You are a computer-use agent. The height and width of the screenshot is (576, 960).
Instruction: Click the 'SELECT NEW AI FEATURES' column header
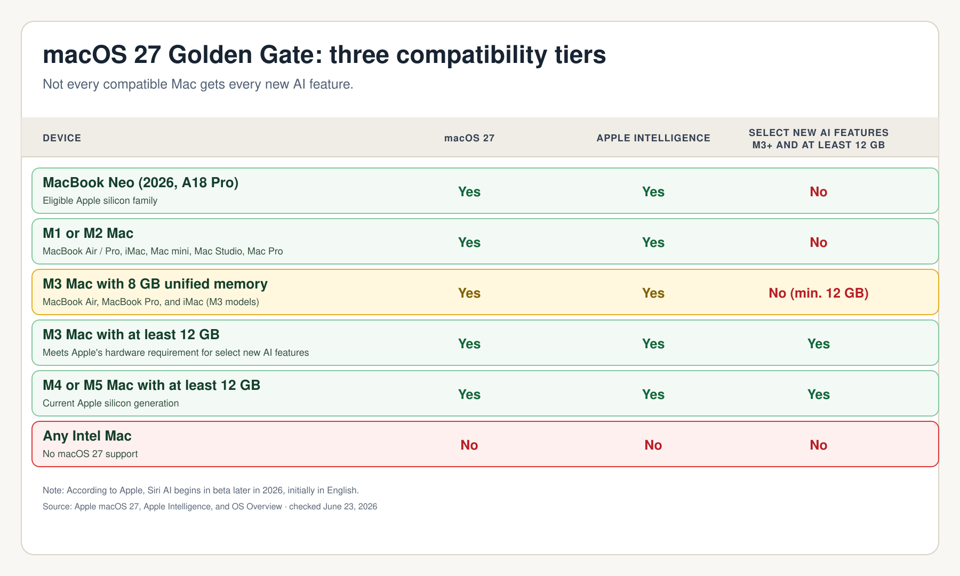pyautogui.click(x=819, y=139)
